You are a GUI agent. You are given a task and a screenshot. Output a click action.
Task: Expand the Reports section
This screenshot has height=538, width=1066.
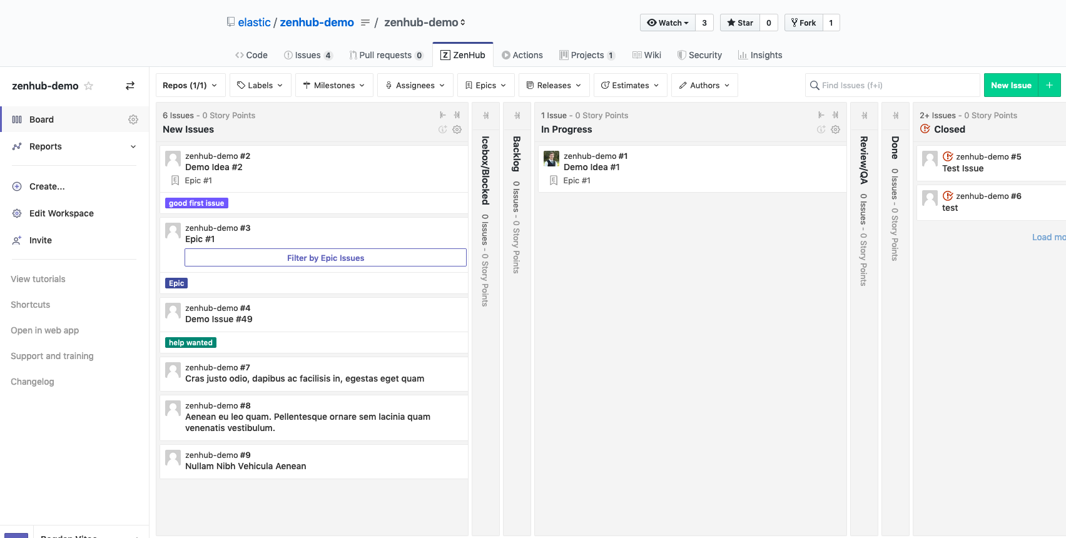click(74, 146)
